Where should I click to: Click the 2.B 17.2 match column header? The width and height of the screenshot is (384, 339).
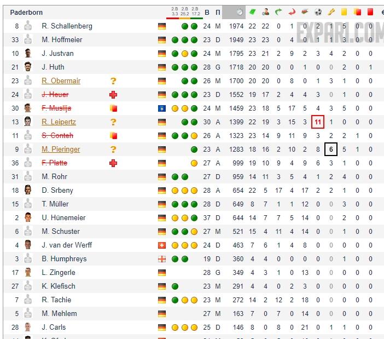(x=195, y=12)
